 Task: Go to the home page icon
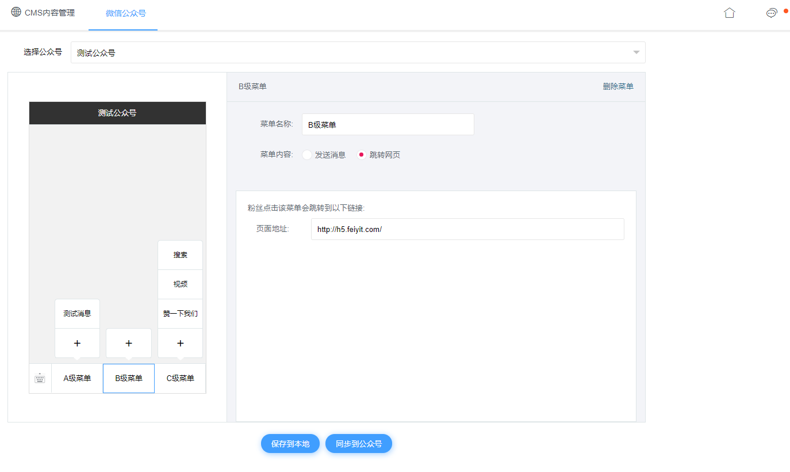coord(730,13)
